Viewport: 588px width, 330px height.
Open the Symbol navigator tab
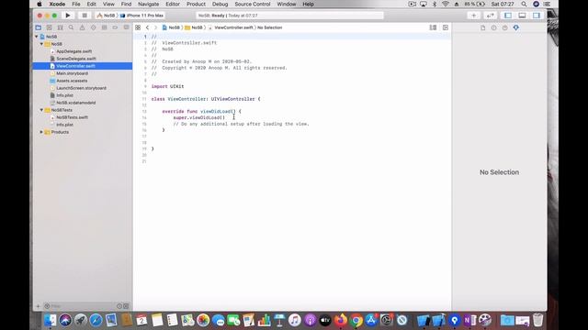coord(60,27)
